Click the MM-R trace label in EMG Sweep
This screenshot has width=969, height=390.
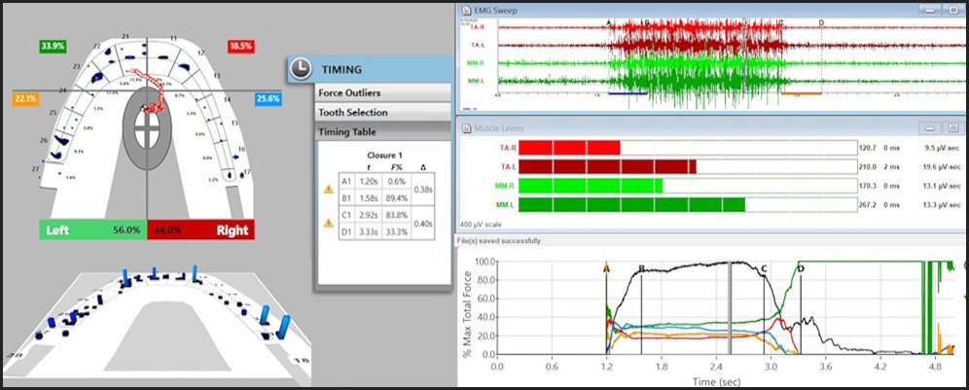click(x=477, y=63)
